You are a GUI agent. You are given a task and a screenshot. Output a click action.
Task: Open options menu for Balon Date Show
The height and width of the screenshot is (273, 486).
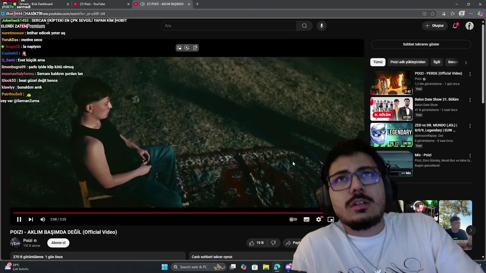[470, 100]
